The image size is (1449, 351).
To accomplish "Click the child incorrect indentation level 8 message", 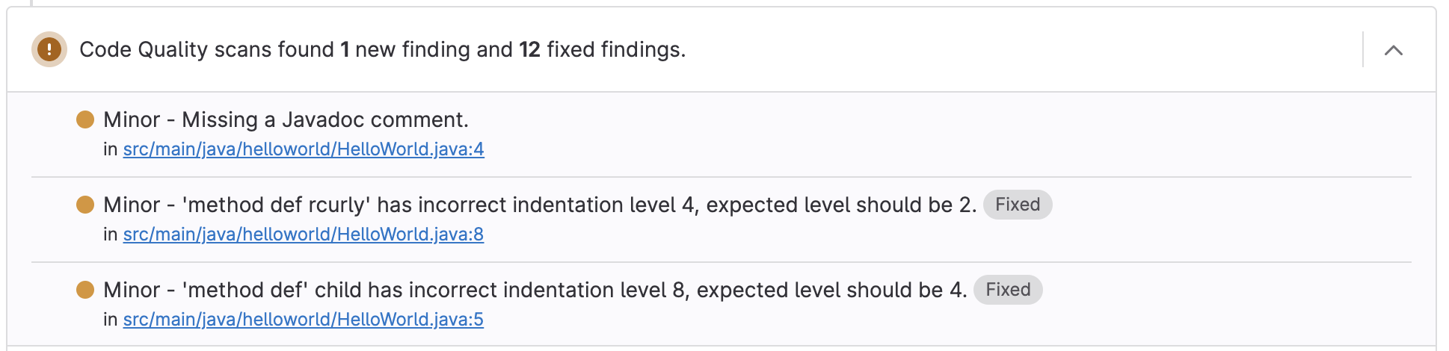I will click(x=575, y=290).
